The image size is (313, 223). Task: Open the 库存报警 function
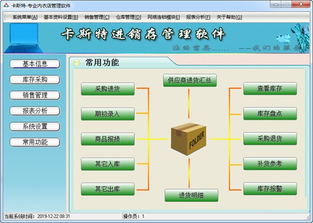pos(270,189)
